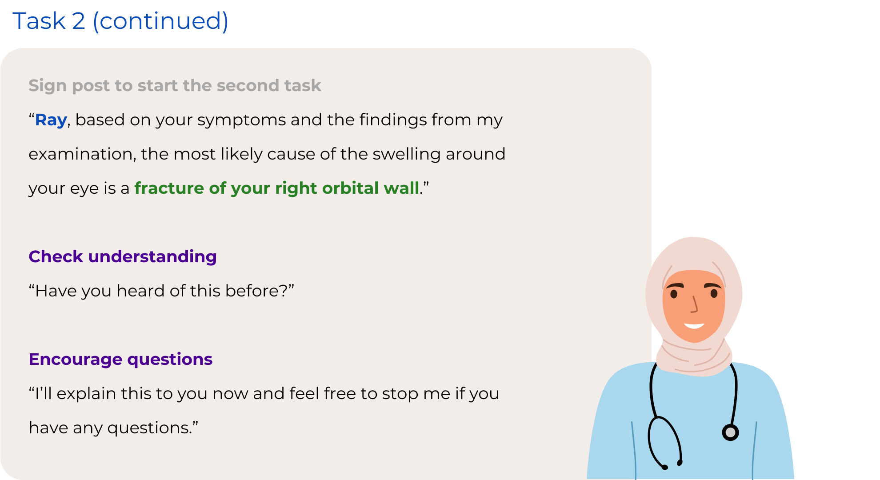
Task: Click the green 'fracture of your right orbital wall' text
Action: click(x=277, y=188)
